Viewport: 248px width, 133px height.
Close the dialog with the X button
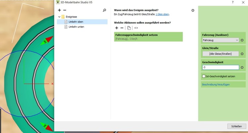coord(243,2)
